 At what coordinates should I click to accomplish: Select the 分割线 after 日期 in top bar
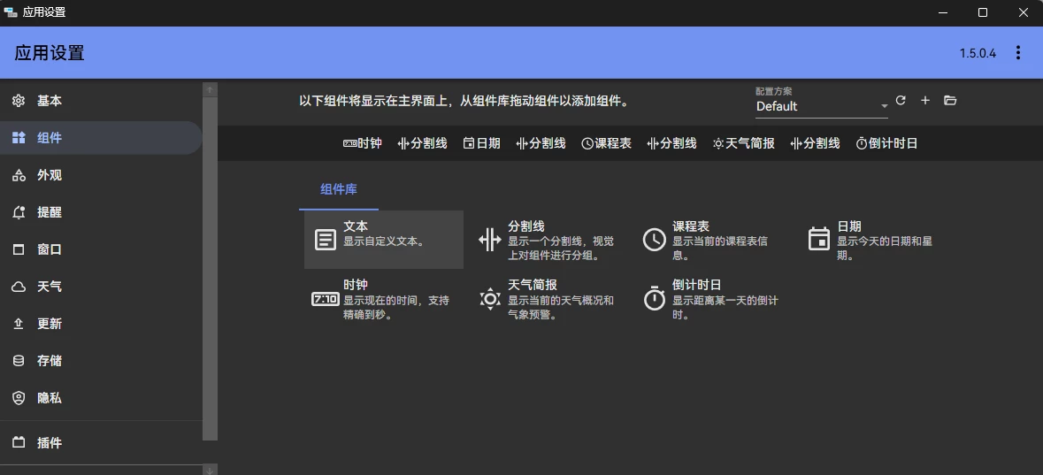click(541, 143)
